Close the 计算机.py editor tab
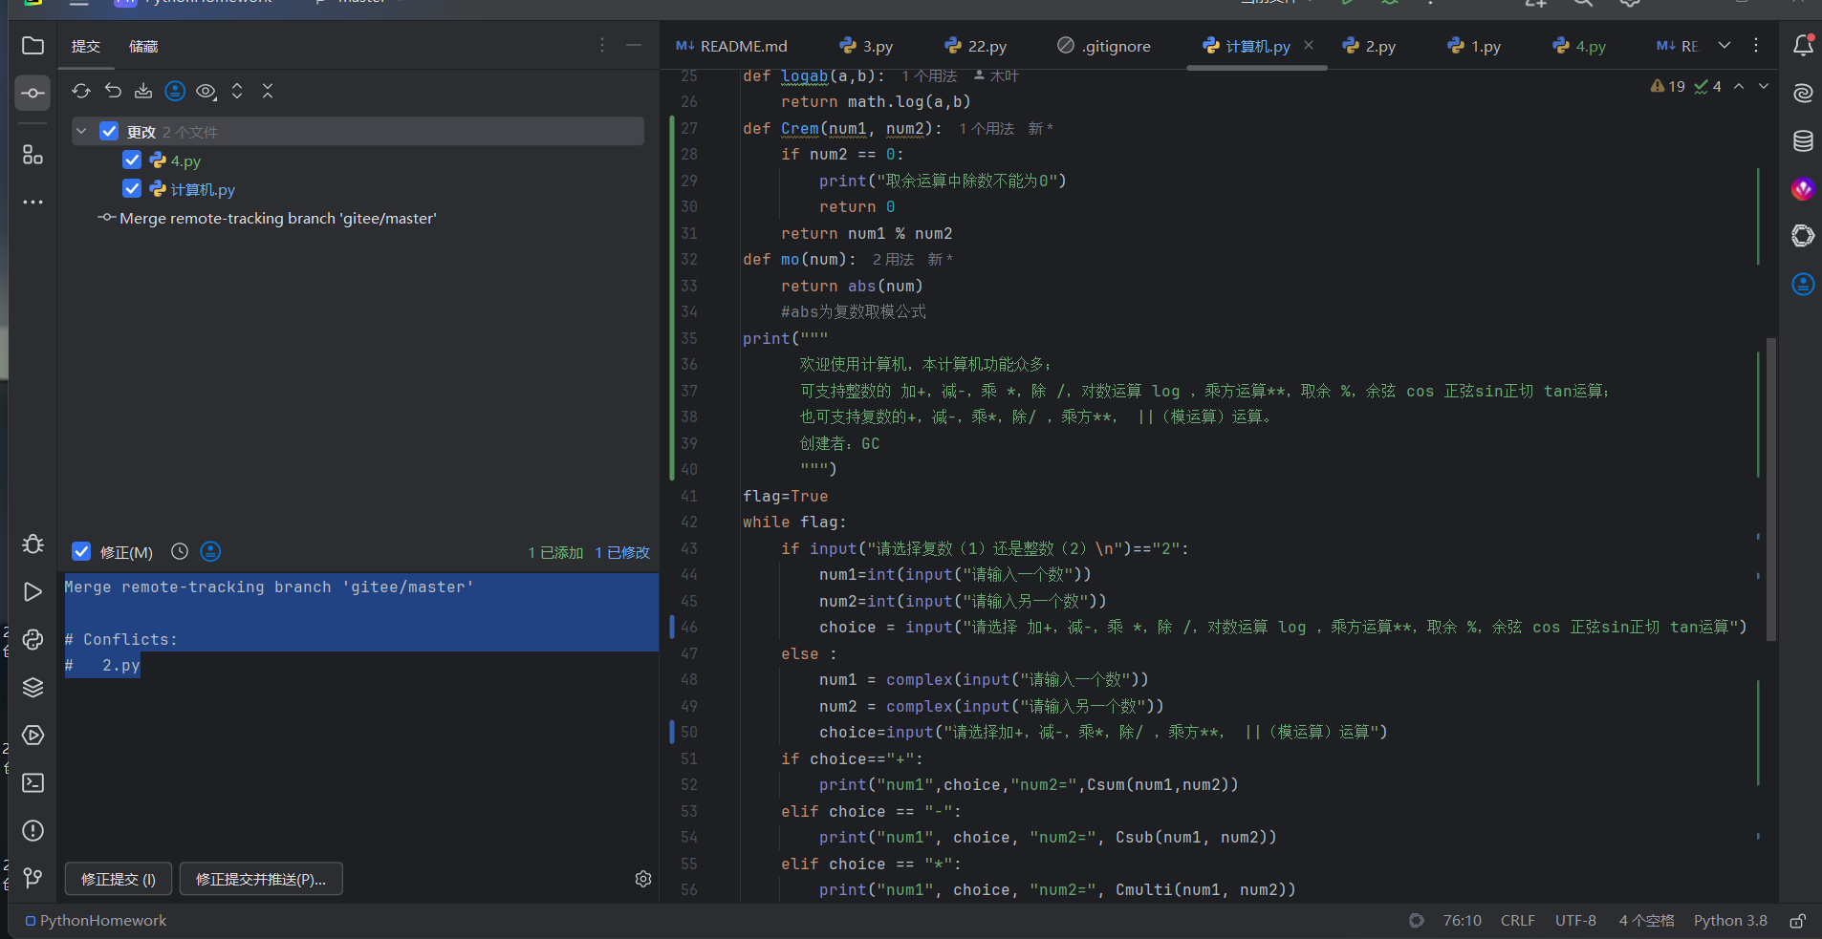Viewport: 1822px width, 939px height. tap(1309, 45)
